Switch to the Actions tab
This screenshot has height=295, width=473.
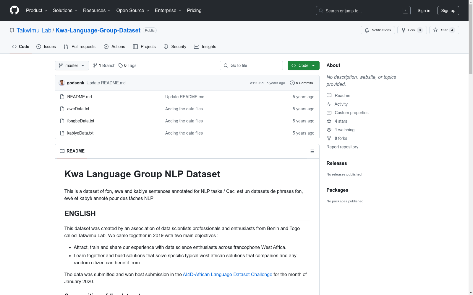click(114, 47)
